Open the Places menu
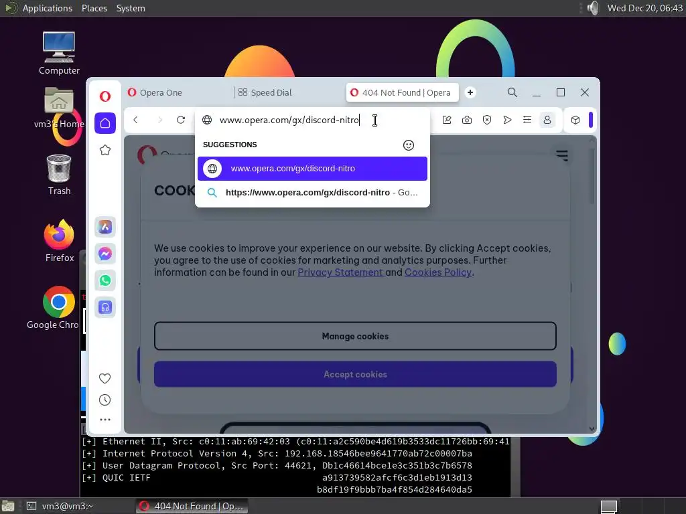Screen dimensions: 686x514 [x=94, y=8]
